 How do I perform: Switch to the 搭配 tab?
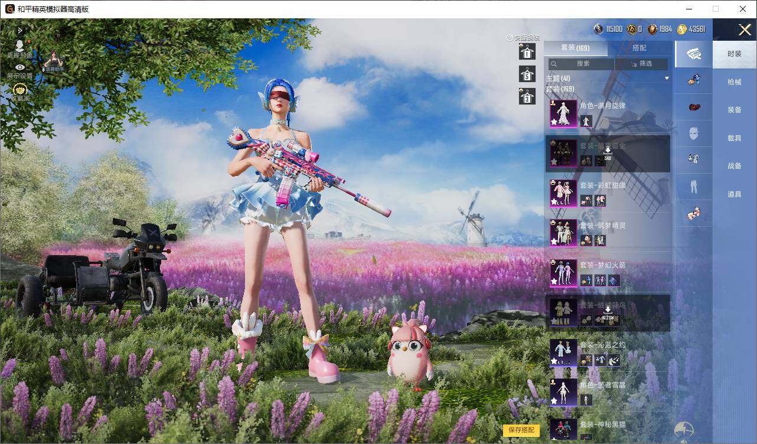[639, 48]
